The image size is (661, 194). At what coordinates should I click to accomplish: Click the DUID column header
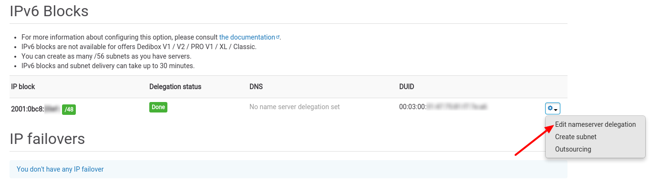406,87
